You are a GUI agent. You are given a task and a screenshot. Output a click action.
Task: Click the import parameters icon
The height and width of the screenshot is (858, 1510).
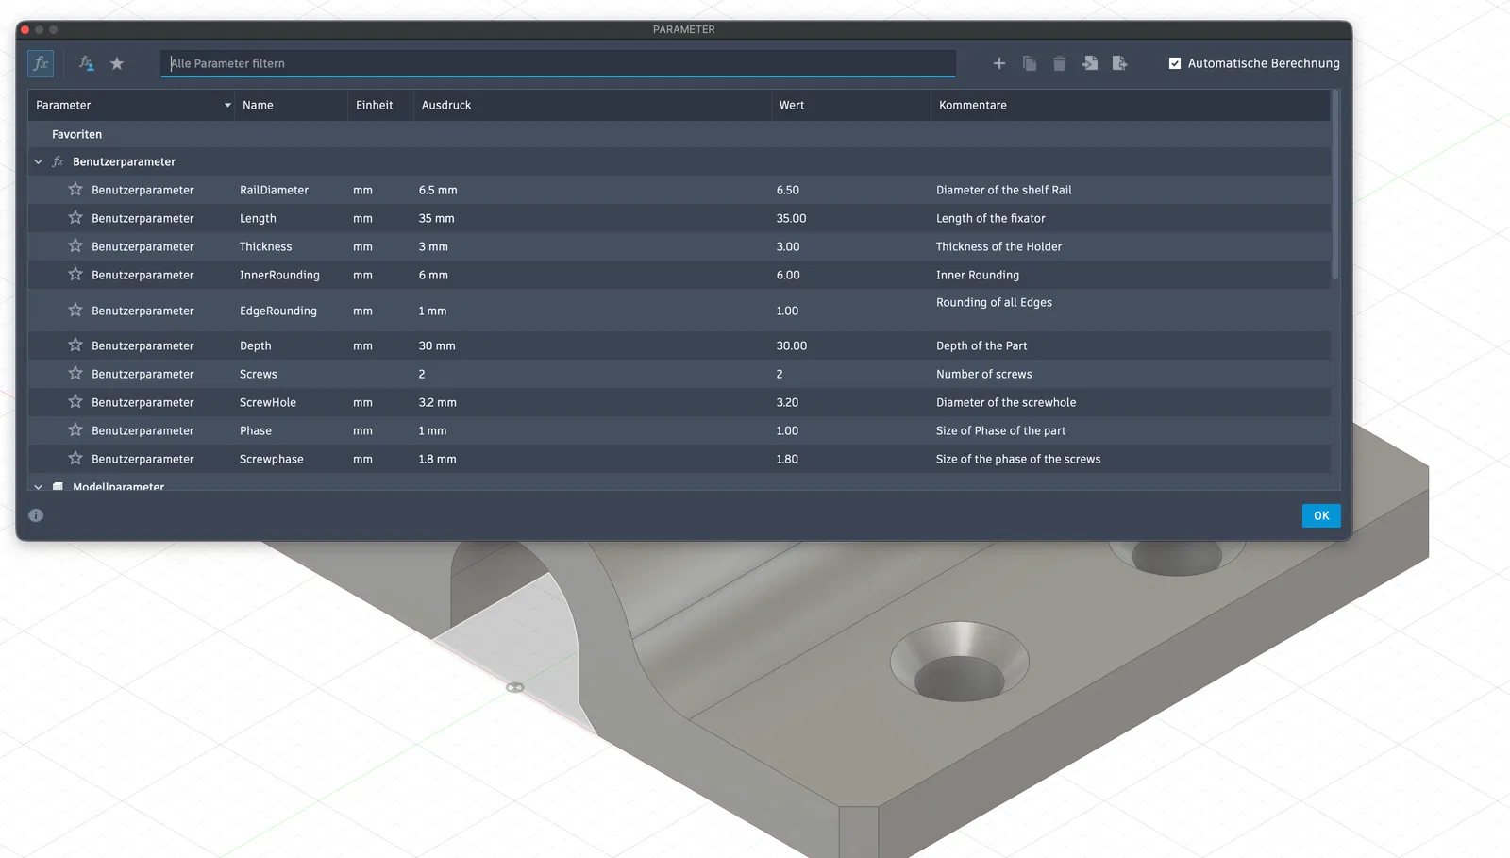coord(1090,63)
